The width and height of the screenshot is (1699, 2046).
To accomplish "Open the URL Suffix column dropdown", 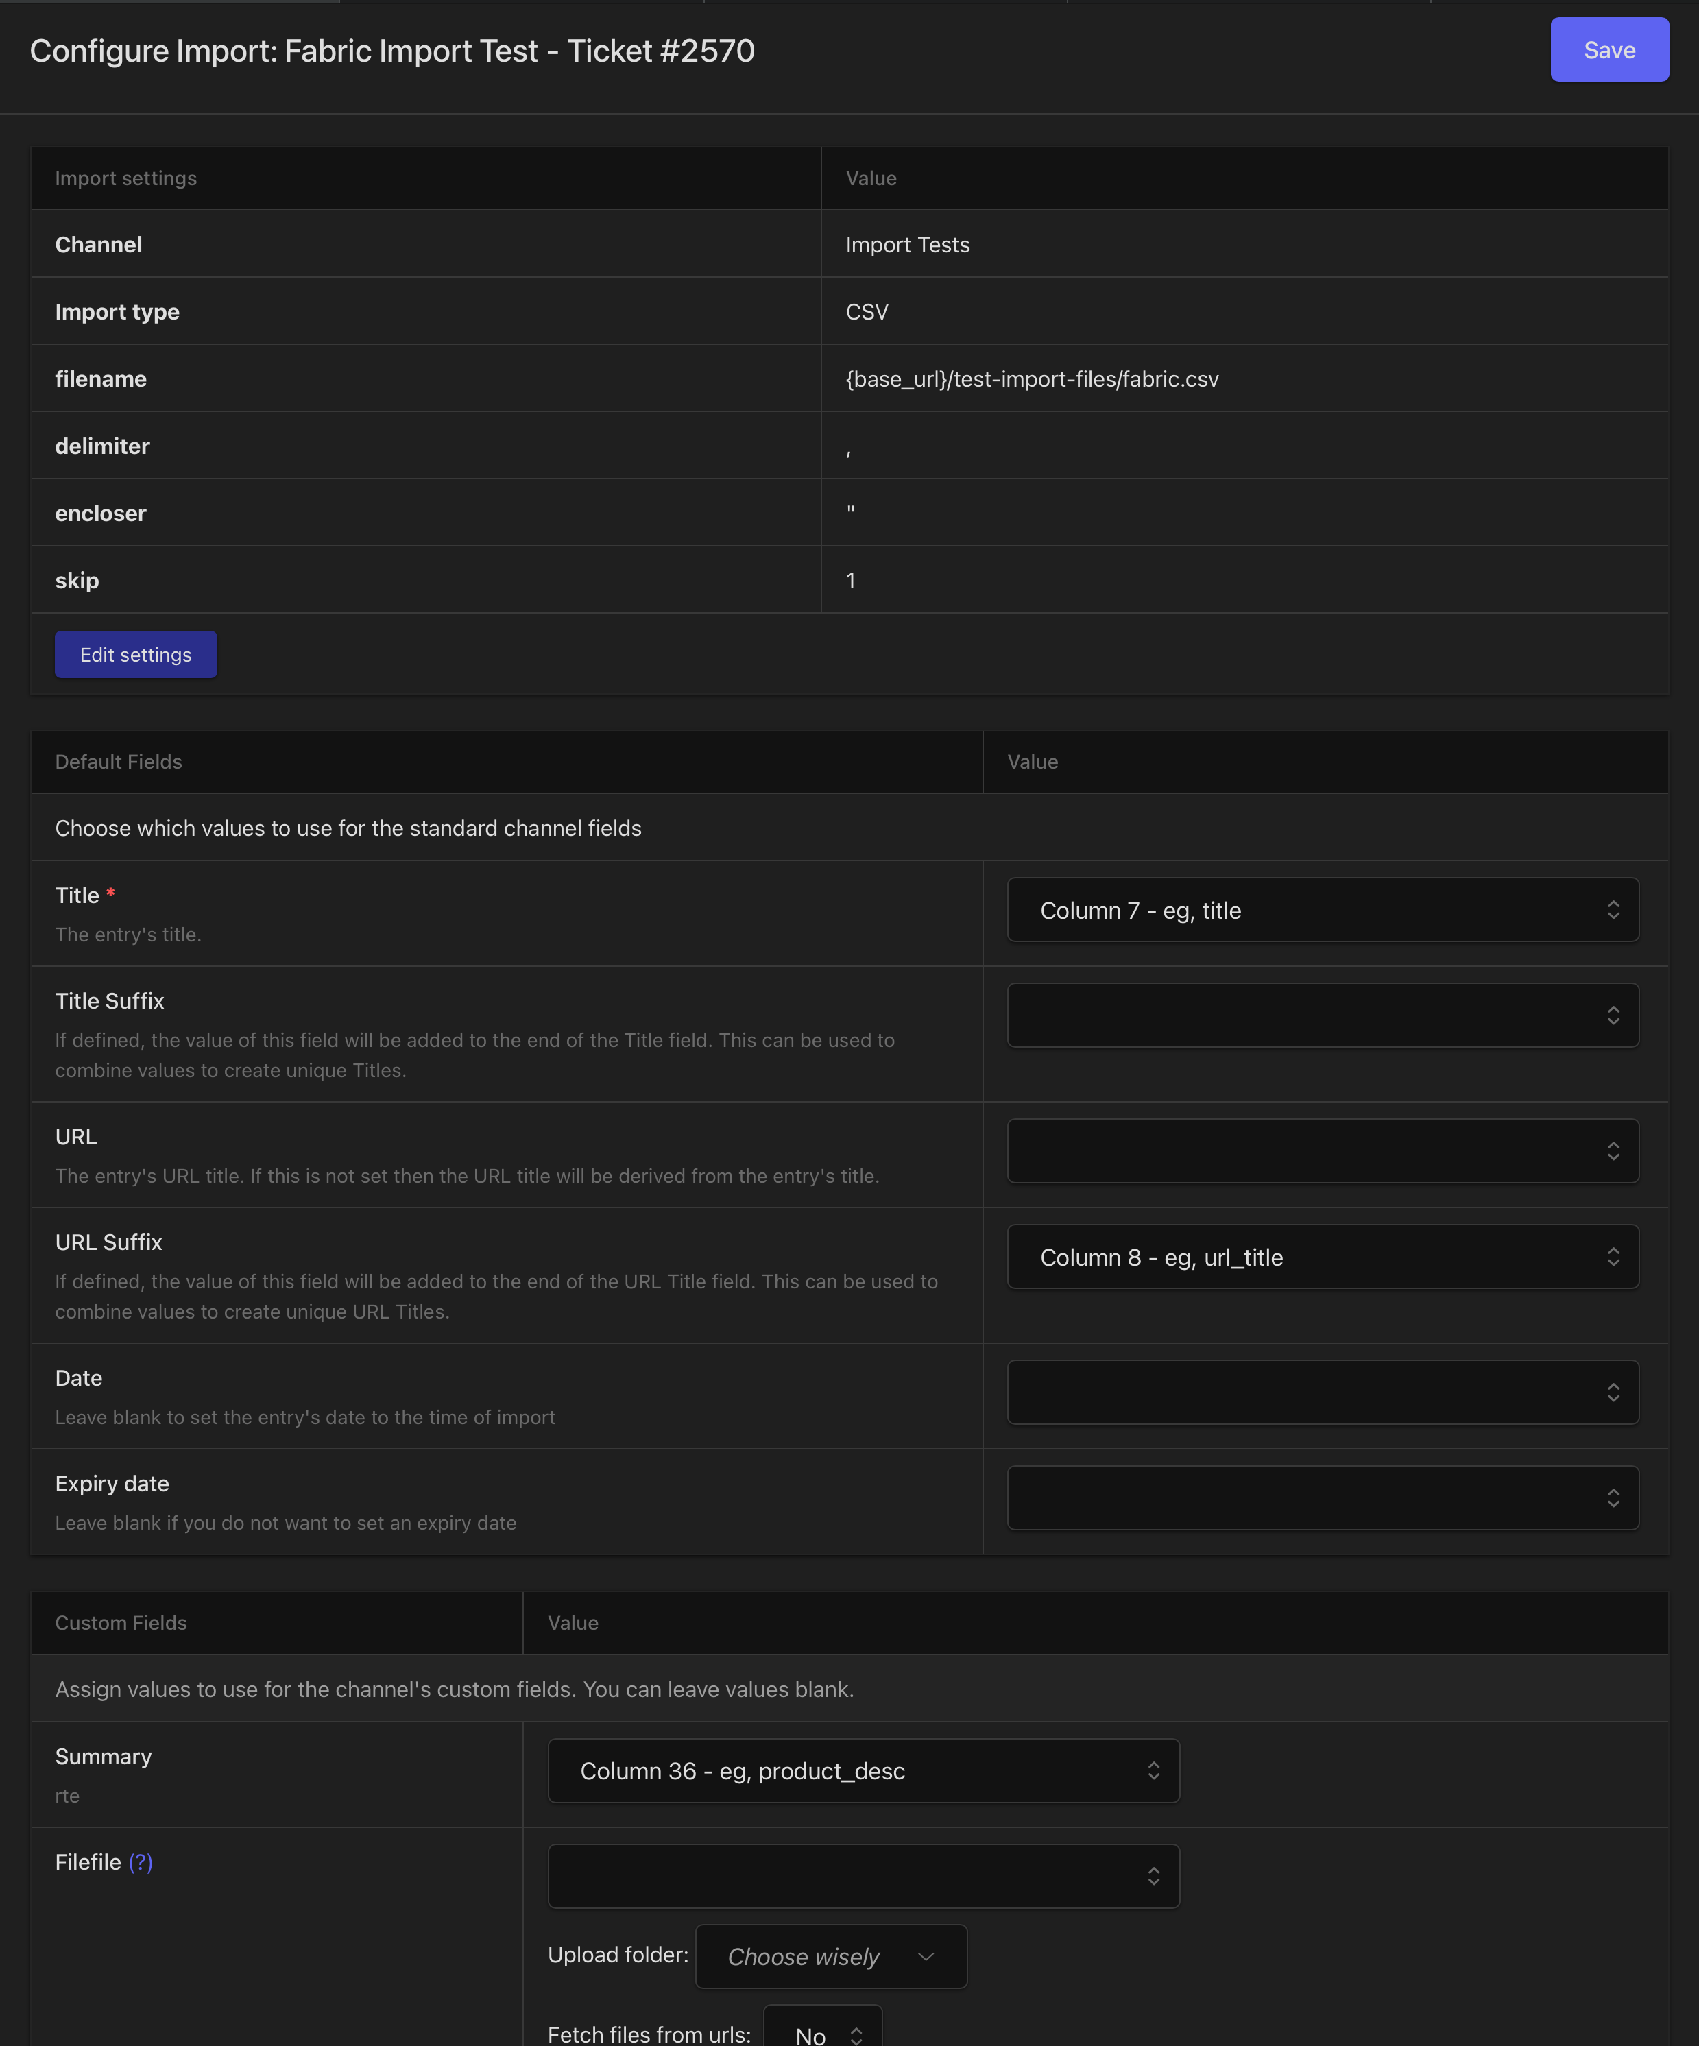I will [x=1323, y=1257].
